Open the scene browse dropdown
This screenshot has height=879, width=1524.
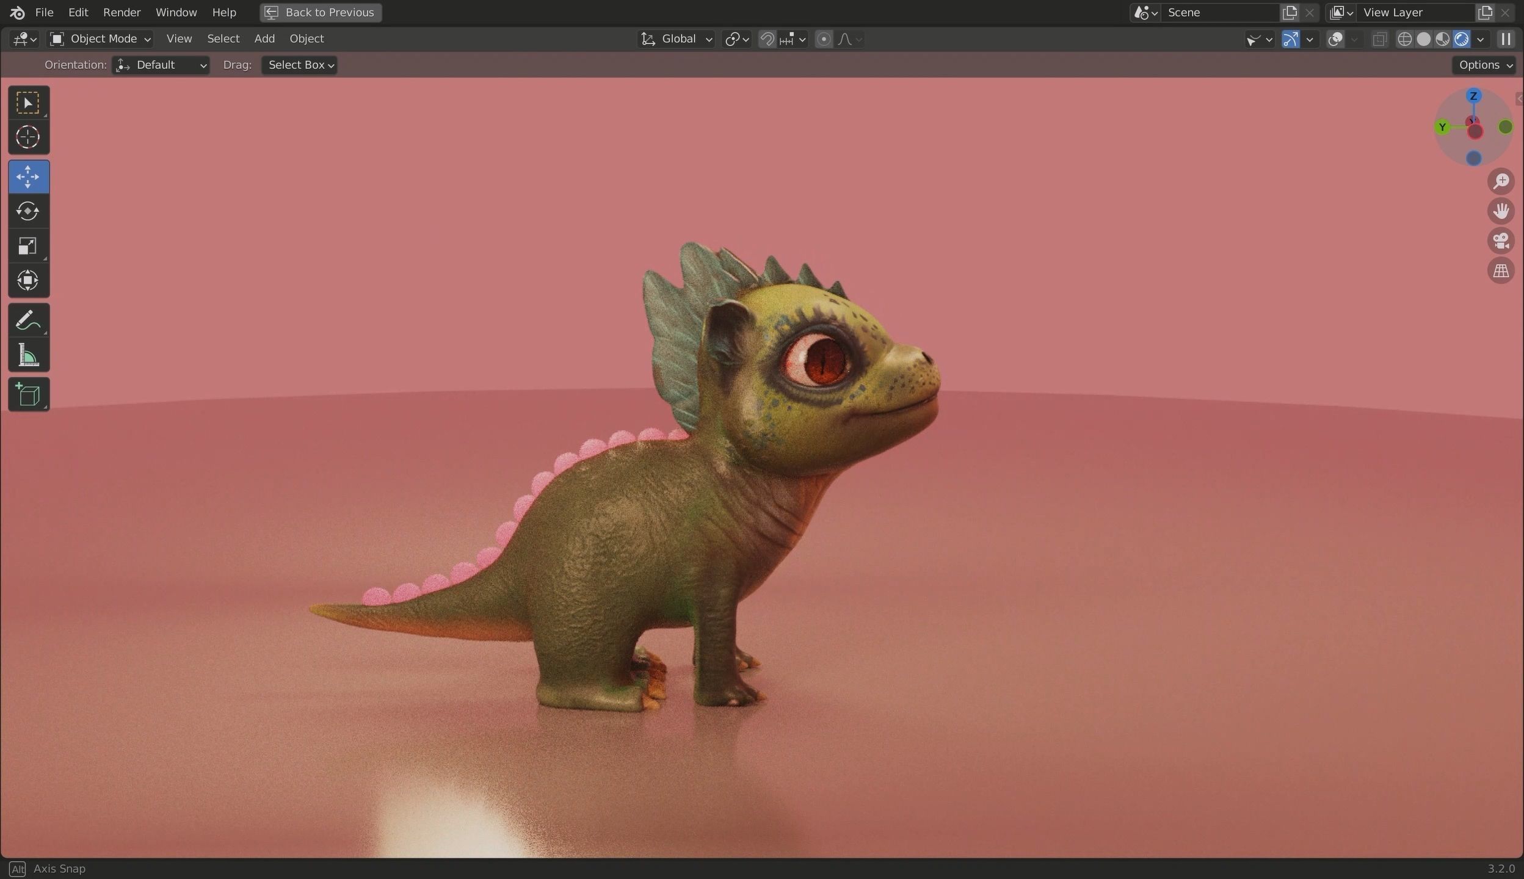(1145, 12)
